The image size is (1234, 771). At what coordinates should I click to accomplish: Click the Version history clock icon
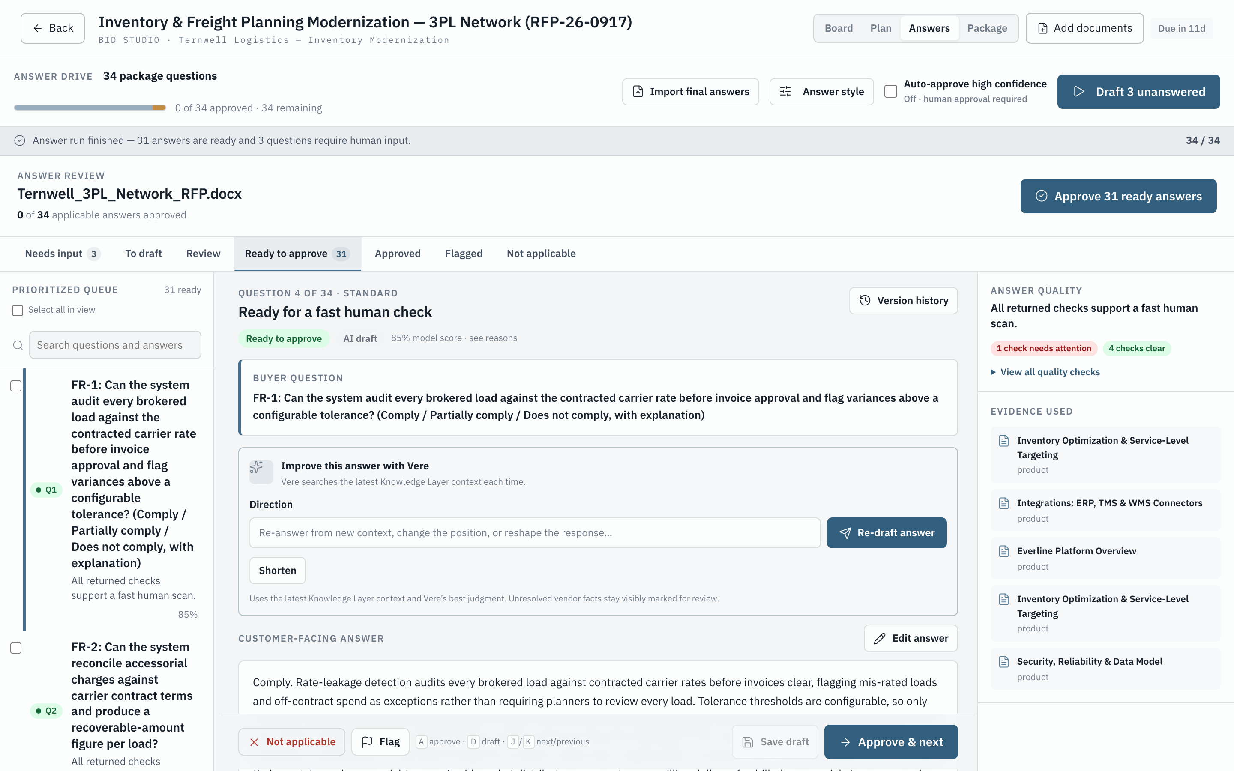[x=865, y=300]
